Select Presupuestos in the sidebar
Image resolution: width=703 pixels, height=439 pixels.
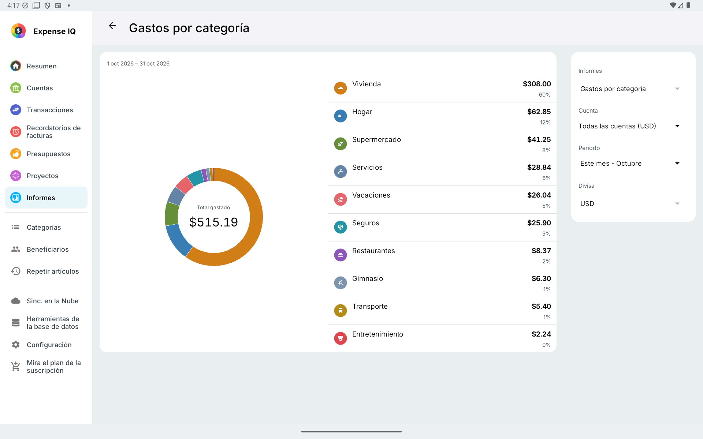[x=46, y=154]
